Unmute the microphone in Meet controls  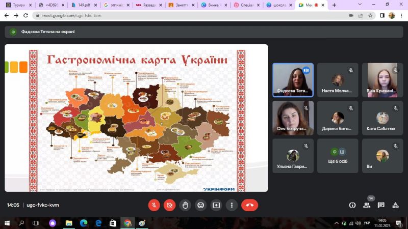click(x=154, y=205)
